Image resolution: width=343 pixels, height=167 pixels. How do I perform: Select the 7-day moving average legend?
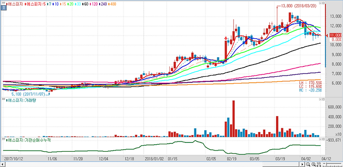tap(49, 4)
